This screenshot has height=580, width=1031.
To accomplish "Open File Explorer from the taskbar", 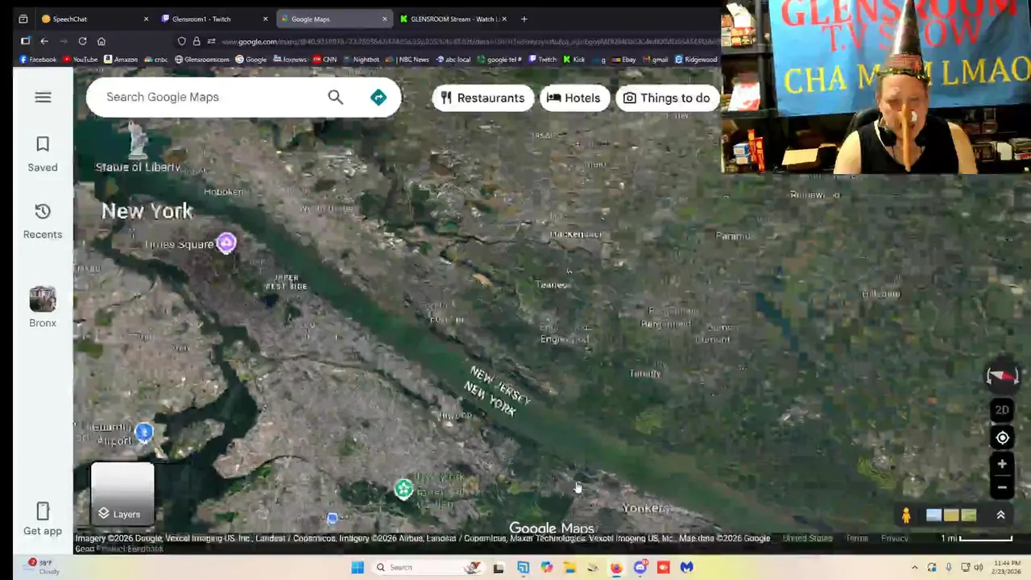I will (x=569, y=567).
